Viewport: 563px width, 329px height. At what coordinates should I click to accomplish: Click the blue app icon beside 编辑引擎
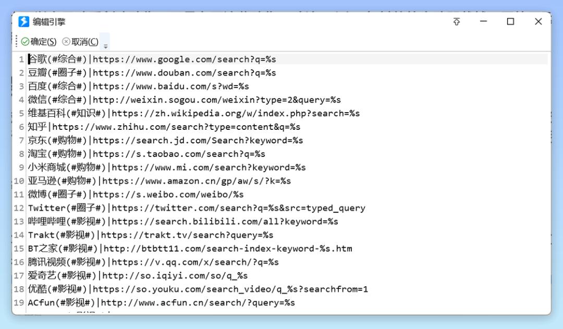[23, 21]
